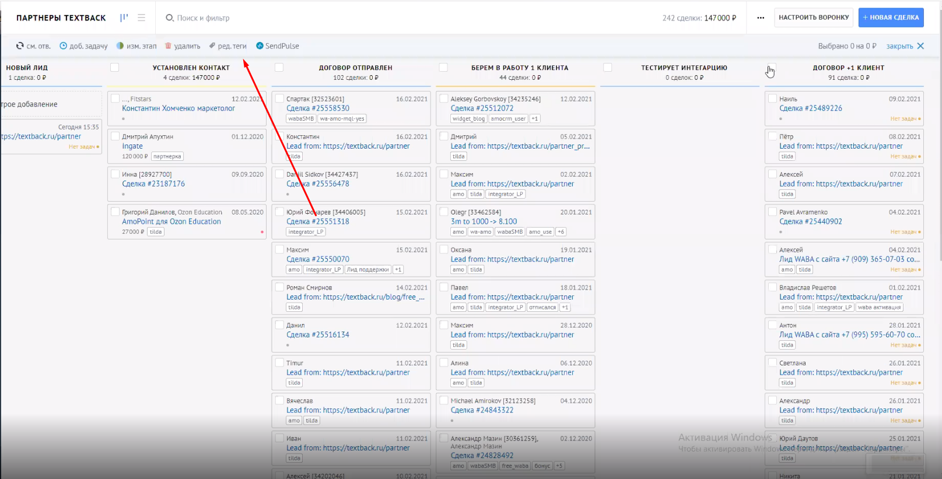Click ПАРТНЕРЫ TEXTBACK pipeline title
Viewport: 942px width, 479px height.
[x=61, y=18]
